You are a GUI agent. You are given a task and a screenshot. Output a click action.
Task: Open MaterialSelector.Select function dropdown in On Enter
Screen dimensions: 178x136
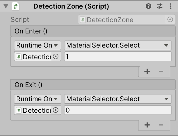(x=118, y=45)
